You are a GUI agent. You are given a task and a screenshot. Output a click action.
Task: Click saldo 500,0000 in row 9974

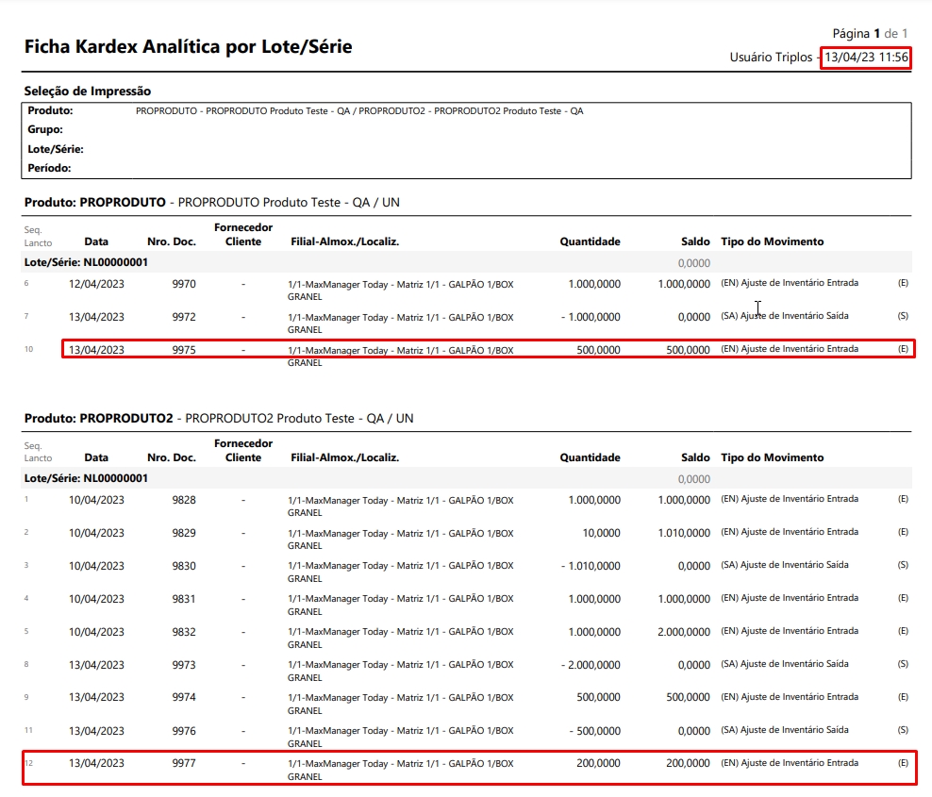coord(688,697)
